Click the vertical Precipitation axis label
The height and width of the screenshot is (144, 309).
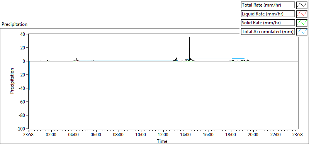click(x=12, y=81)
